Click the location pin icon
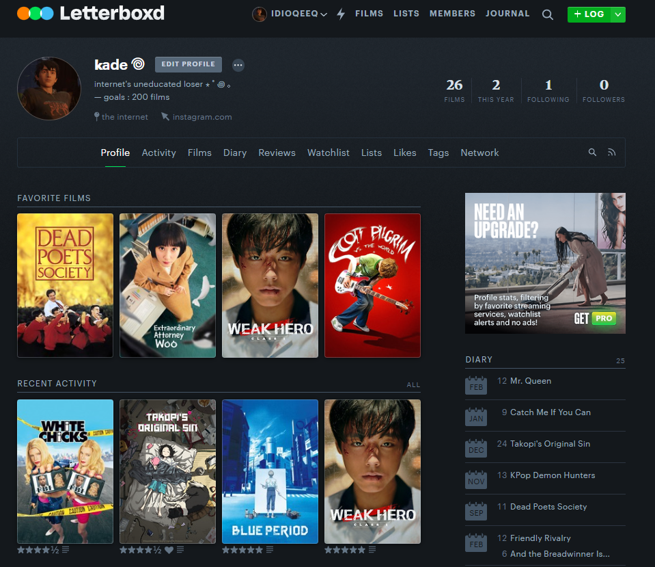The width and height of the screenshot is (655, 567). point(96,116)
